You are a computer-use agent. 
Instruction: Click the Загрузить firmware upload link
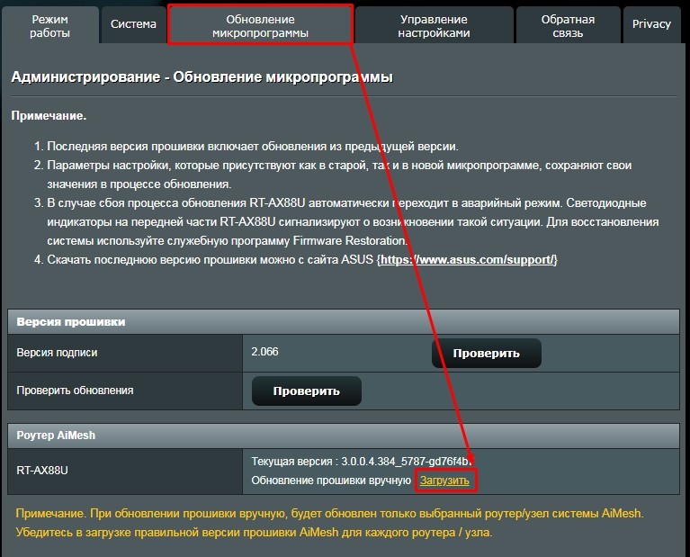[444, 481]
